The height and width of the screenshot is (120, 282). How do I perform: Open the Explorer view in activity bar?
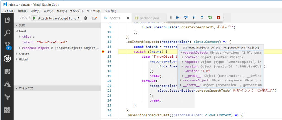(x=7, y=20)
